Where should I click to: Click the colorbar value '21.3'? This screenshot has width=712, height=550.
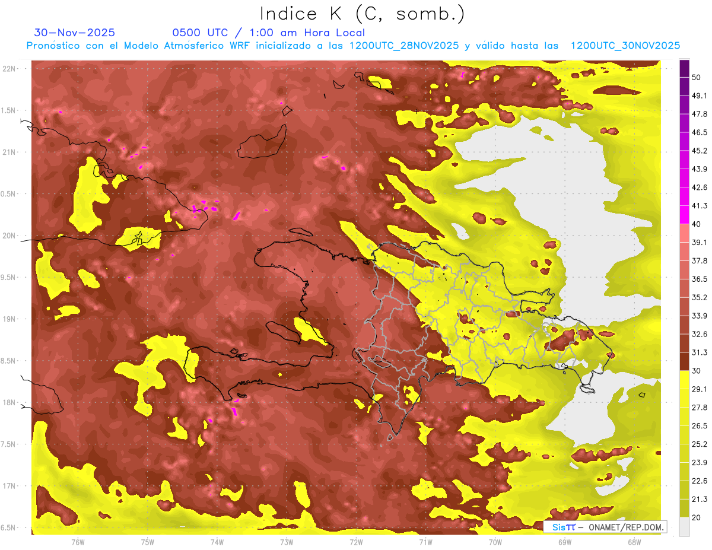[x=700, y=499]
